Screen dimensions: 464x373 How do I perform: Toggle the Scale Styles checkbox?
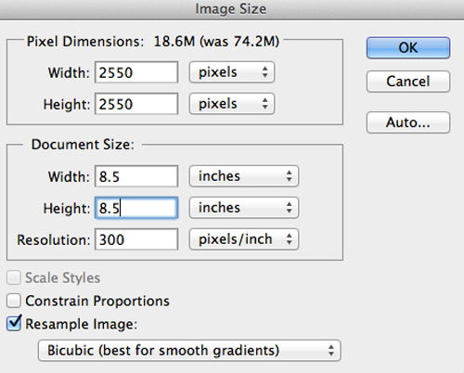point(14,277)
